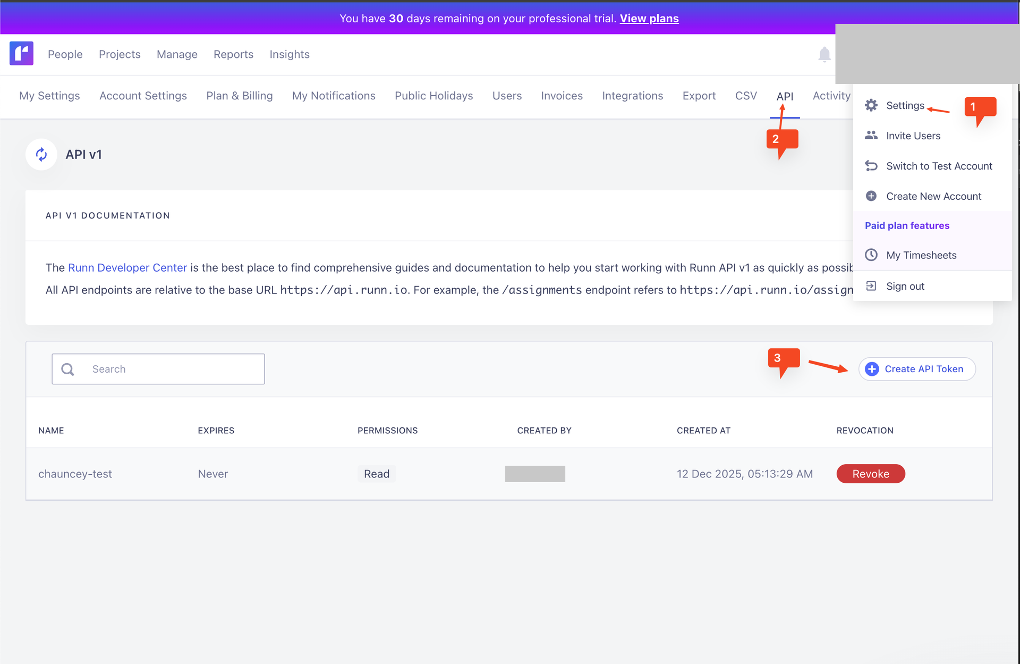Open the Insights menu
Viewport: 1020px width, 664px height.
(x=290, y=54)
